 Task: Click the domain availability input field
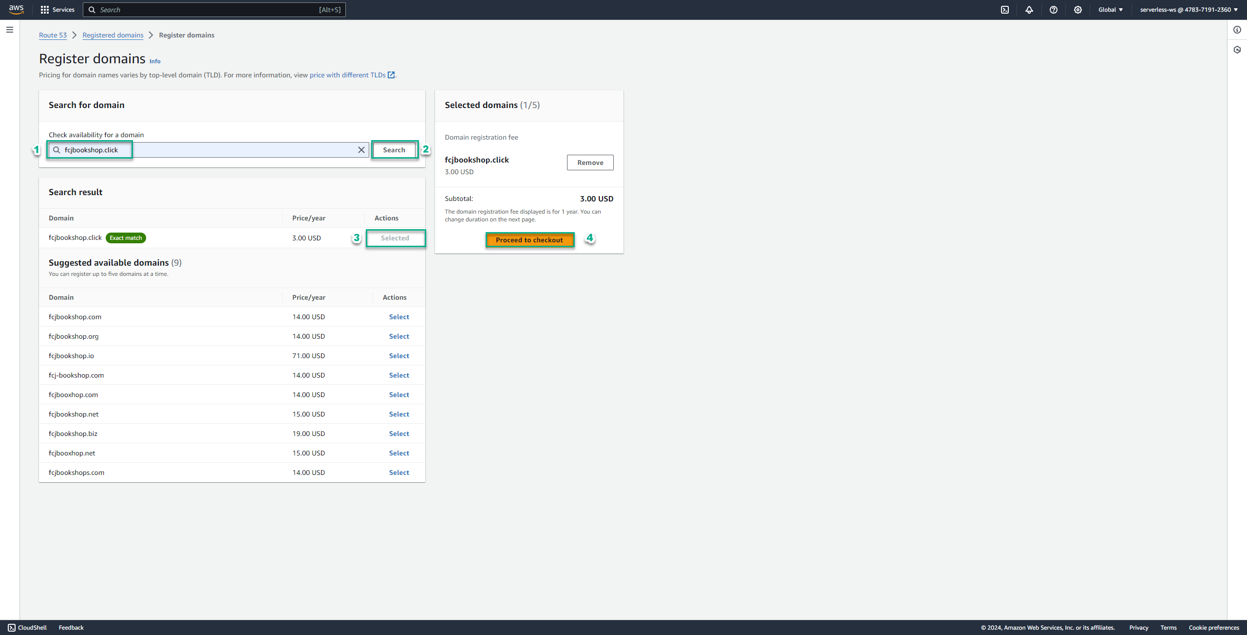(208, 150)
